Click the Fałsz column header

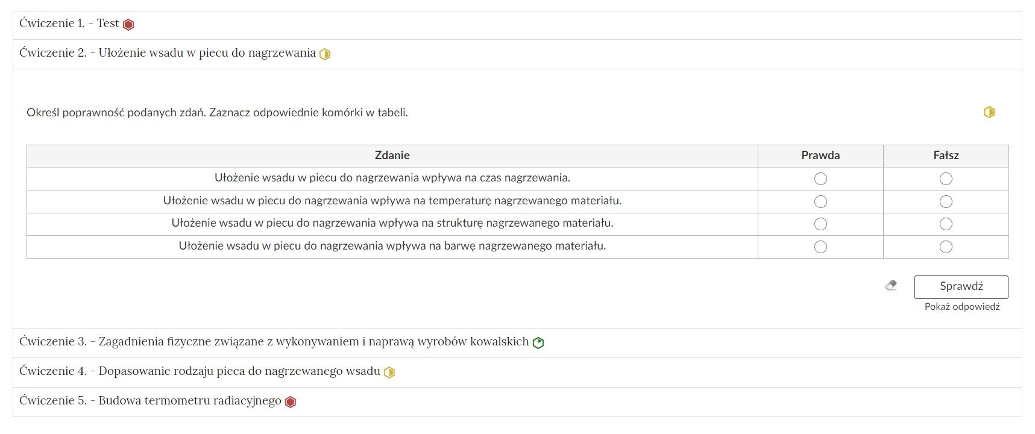[946, 155]
